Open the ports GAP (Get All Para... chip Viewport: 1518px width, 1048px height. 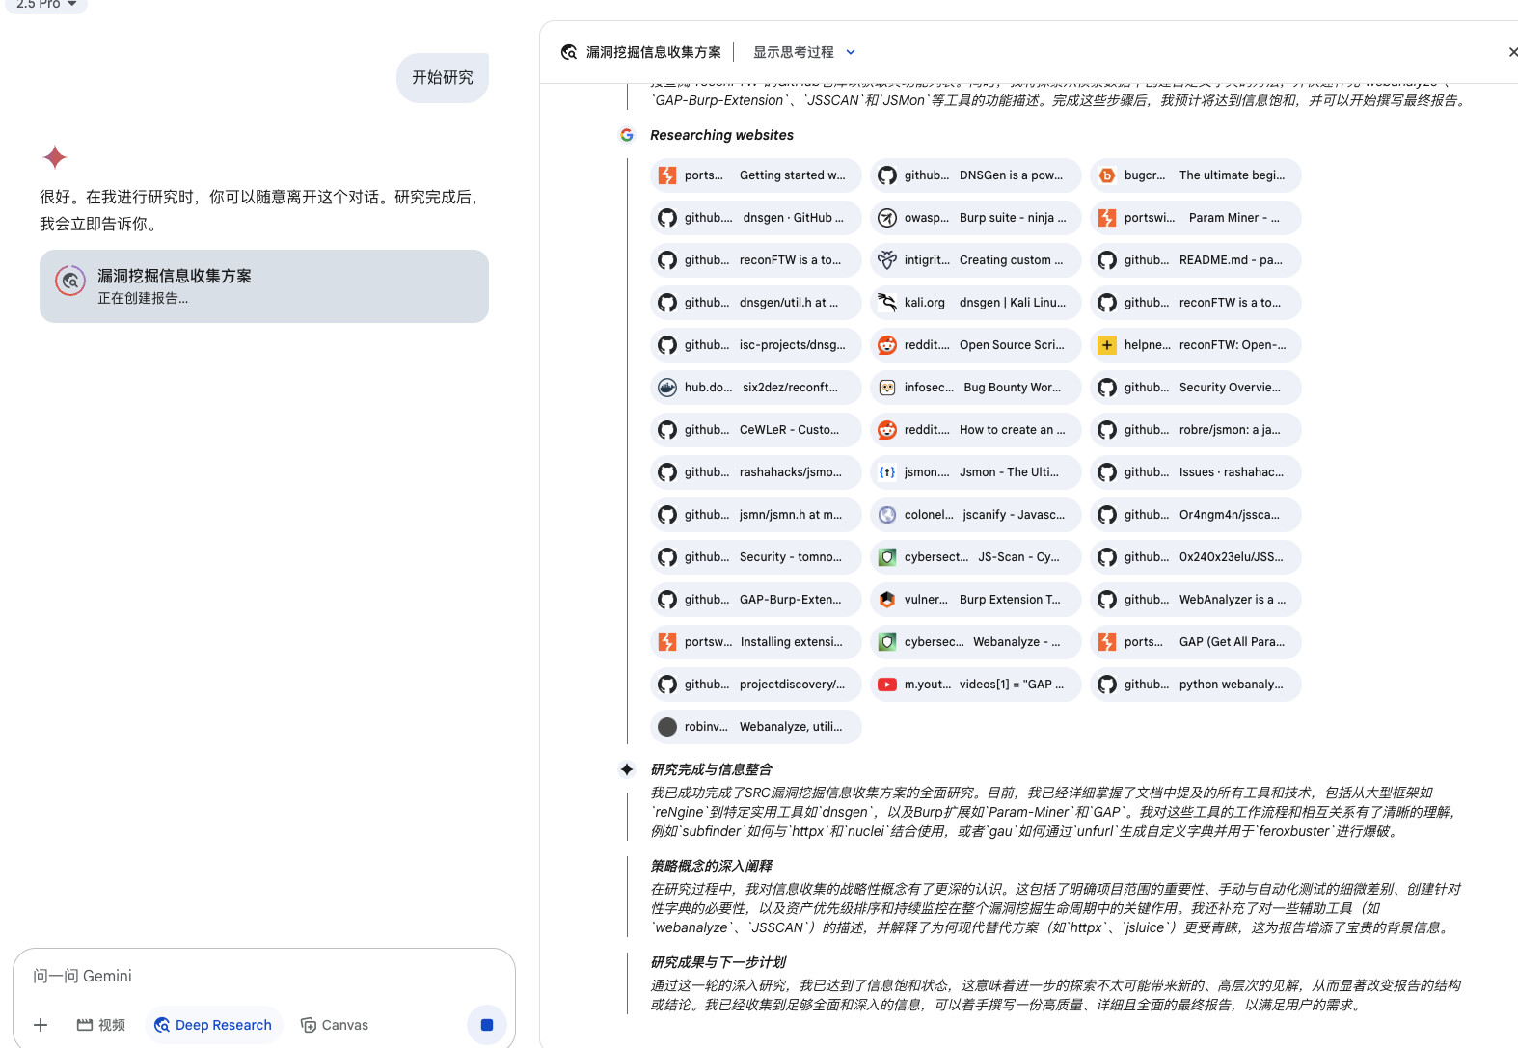[x=1195, y=642]
